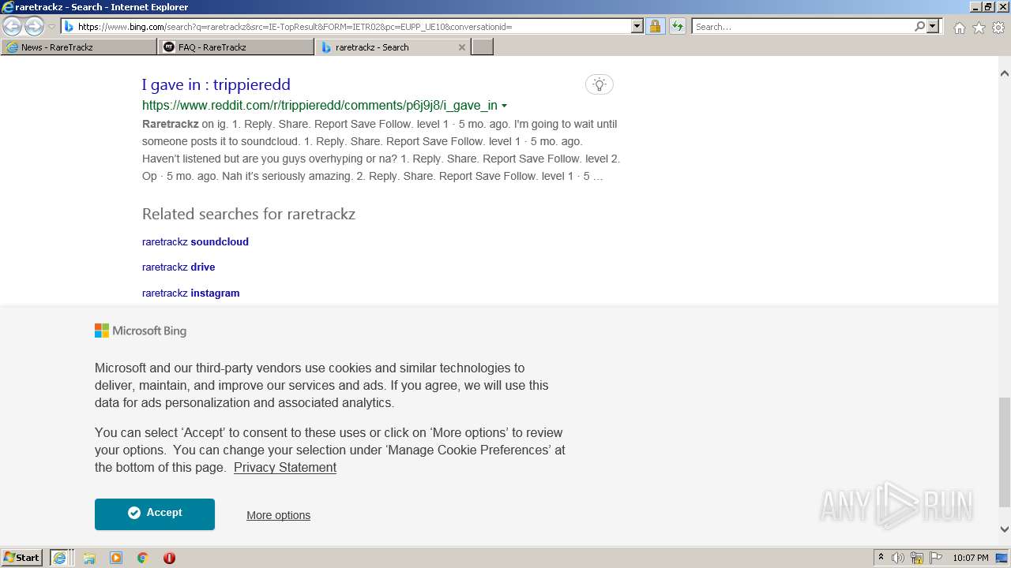Click scrollbar up arrow
Image resolution: width=1011 pixels, height=568 pixels.
(1004, 73)
